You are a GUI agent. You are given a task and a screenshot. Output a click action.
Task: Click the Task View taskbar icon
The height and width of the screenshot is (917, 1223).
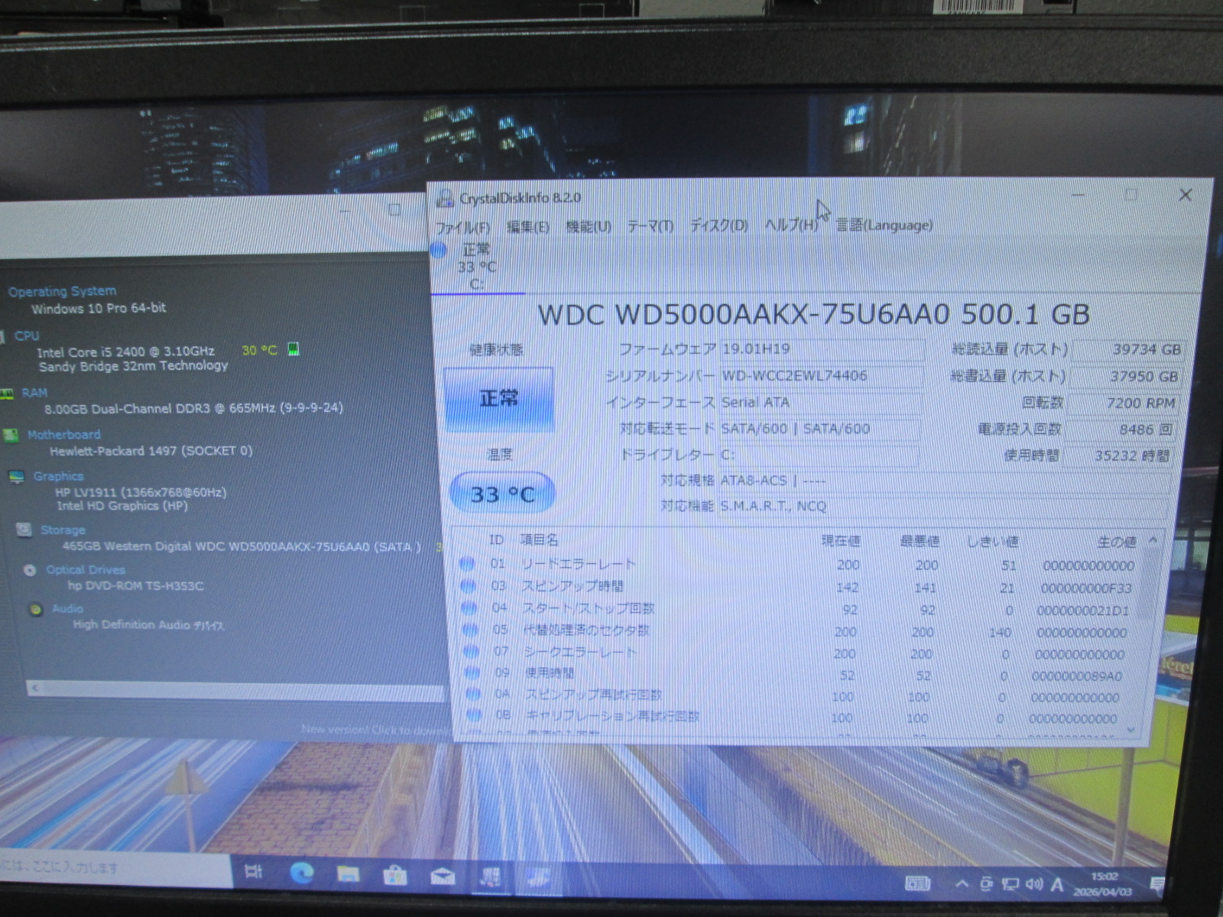pos(254,871)
